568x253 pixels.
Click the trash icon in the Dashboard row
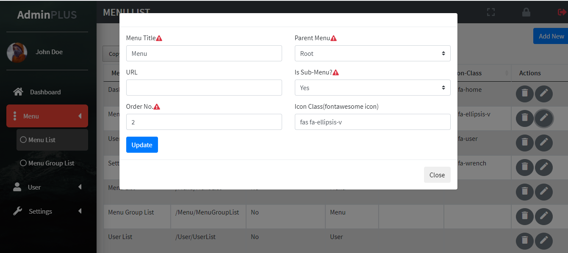pos(524,93)
